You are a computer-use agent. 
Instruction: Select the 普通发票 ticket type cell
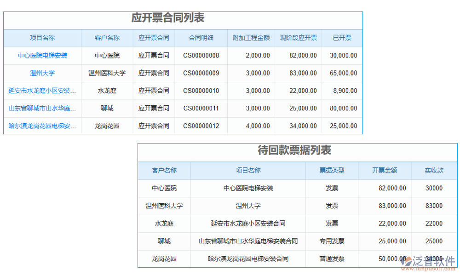click(332, 259)
